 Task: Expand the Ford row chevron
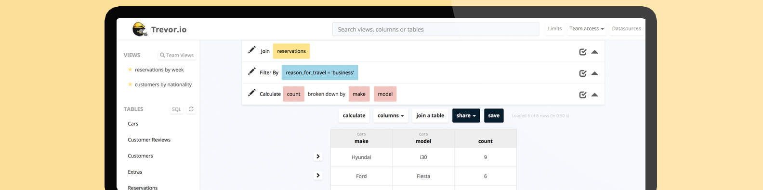[318, 176]
